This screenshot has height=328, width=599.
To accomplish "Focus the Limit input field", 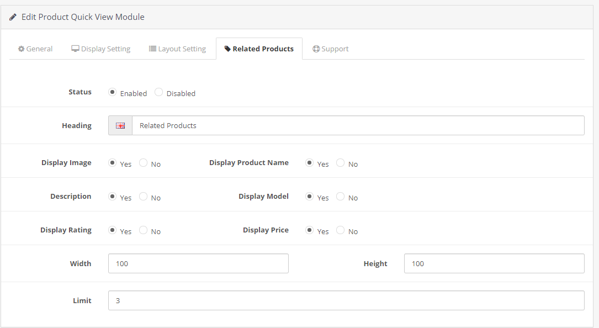I will (346, 300).
